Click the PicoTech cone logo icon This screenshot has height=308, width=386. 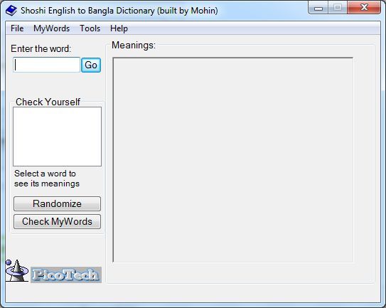coord(17,270)
